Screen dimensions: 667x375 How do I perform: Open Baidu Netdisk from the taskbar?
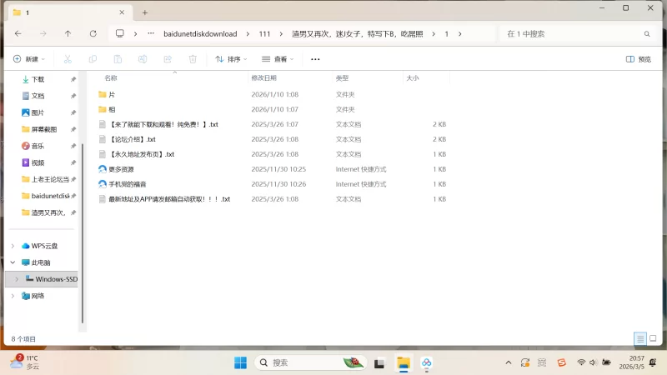click(x=427, y=362)
